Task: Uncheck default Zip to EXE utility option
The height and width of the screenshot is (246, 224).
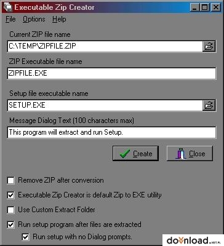Action: 10,195
